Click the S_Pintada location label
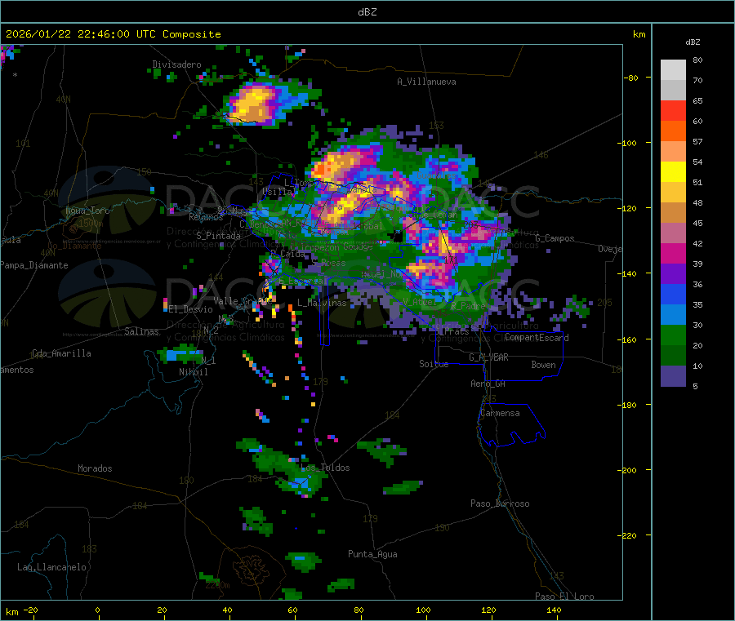The image size is (735, 621). coord(218,236)
